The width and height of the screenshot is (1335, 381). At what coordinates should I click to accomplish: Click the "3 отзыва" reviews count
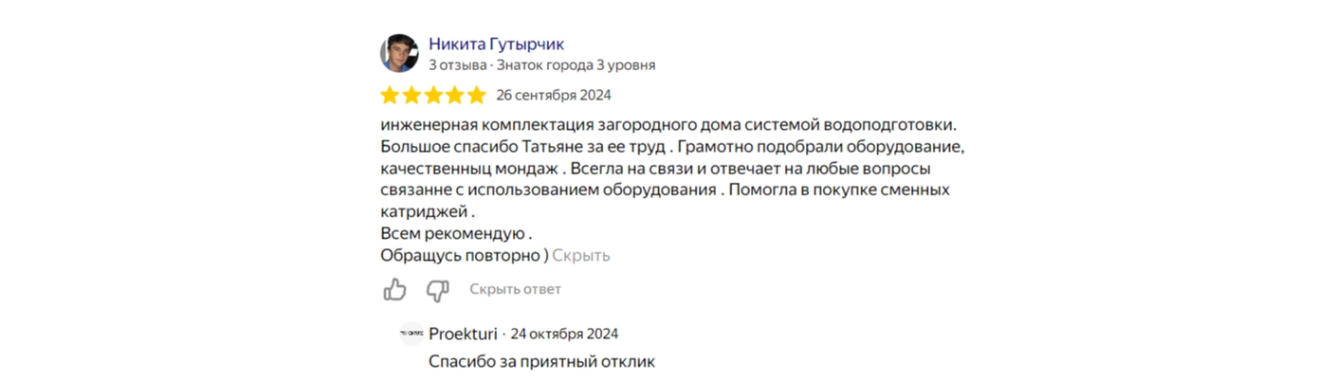point(457,65)
